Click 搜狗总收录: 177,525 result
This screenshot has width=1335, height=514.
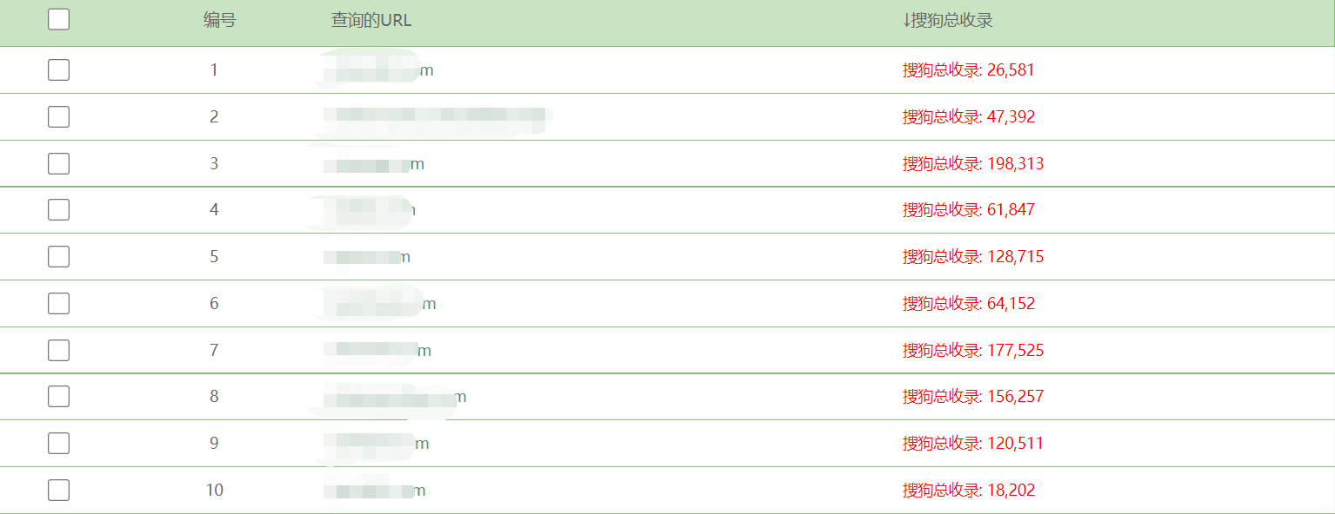(x=973, y=350)
